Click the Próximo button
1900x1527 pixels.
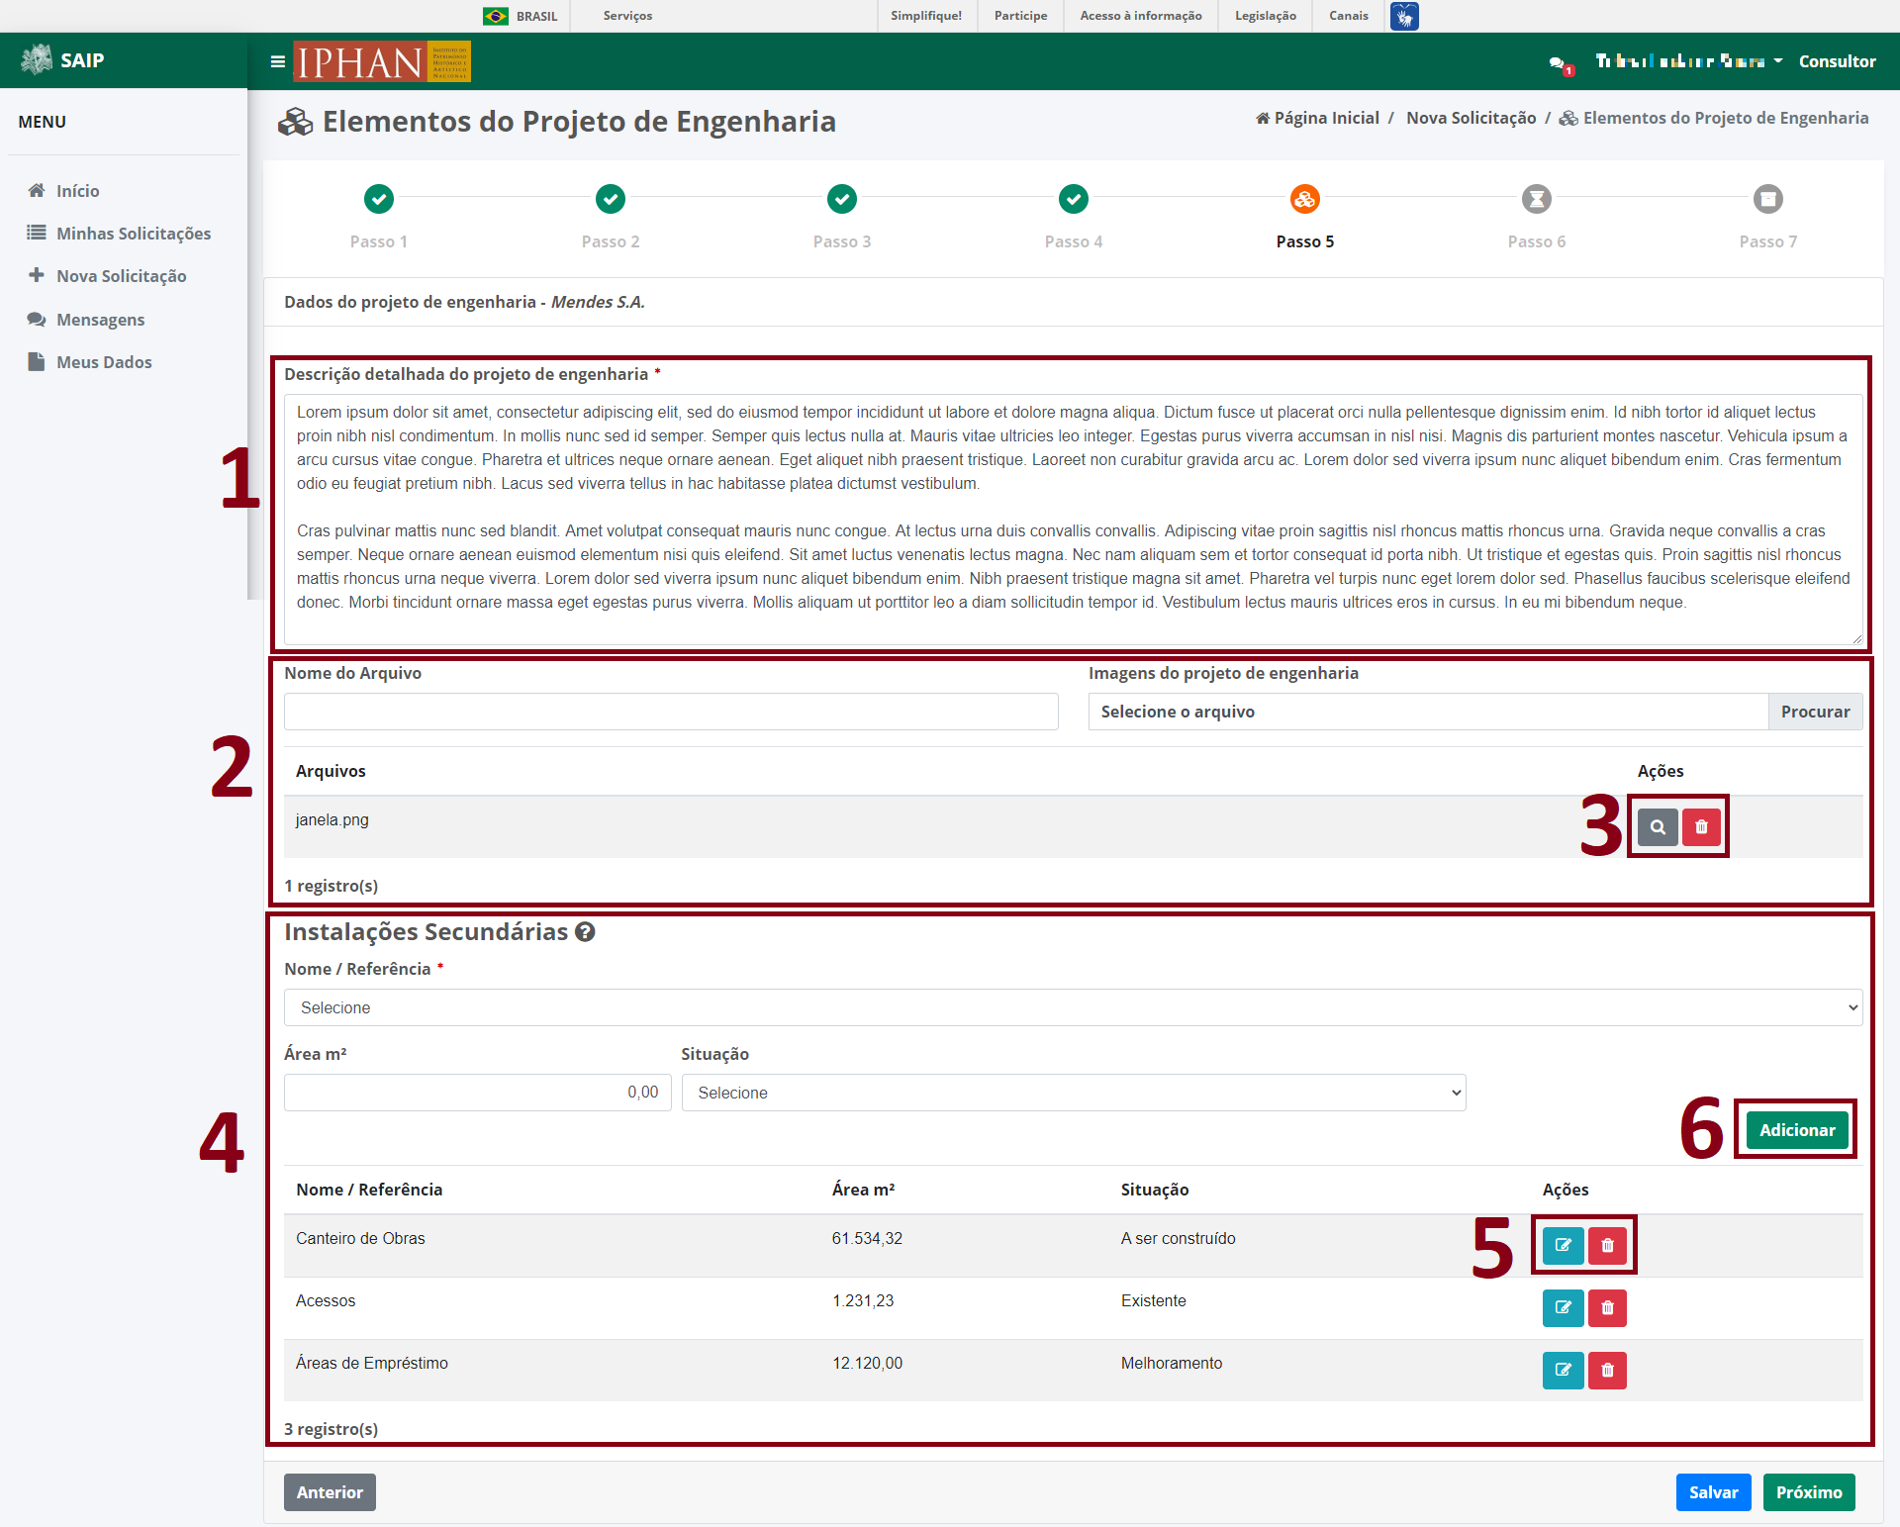point(1809,1492)
